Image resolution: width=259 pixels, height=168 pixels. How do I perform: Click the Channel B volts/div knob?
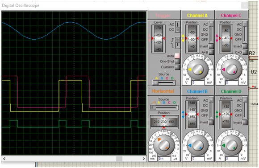pyautogui.click(x=197, y=145)
